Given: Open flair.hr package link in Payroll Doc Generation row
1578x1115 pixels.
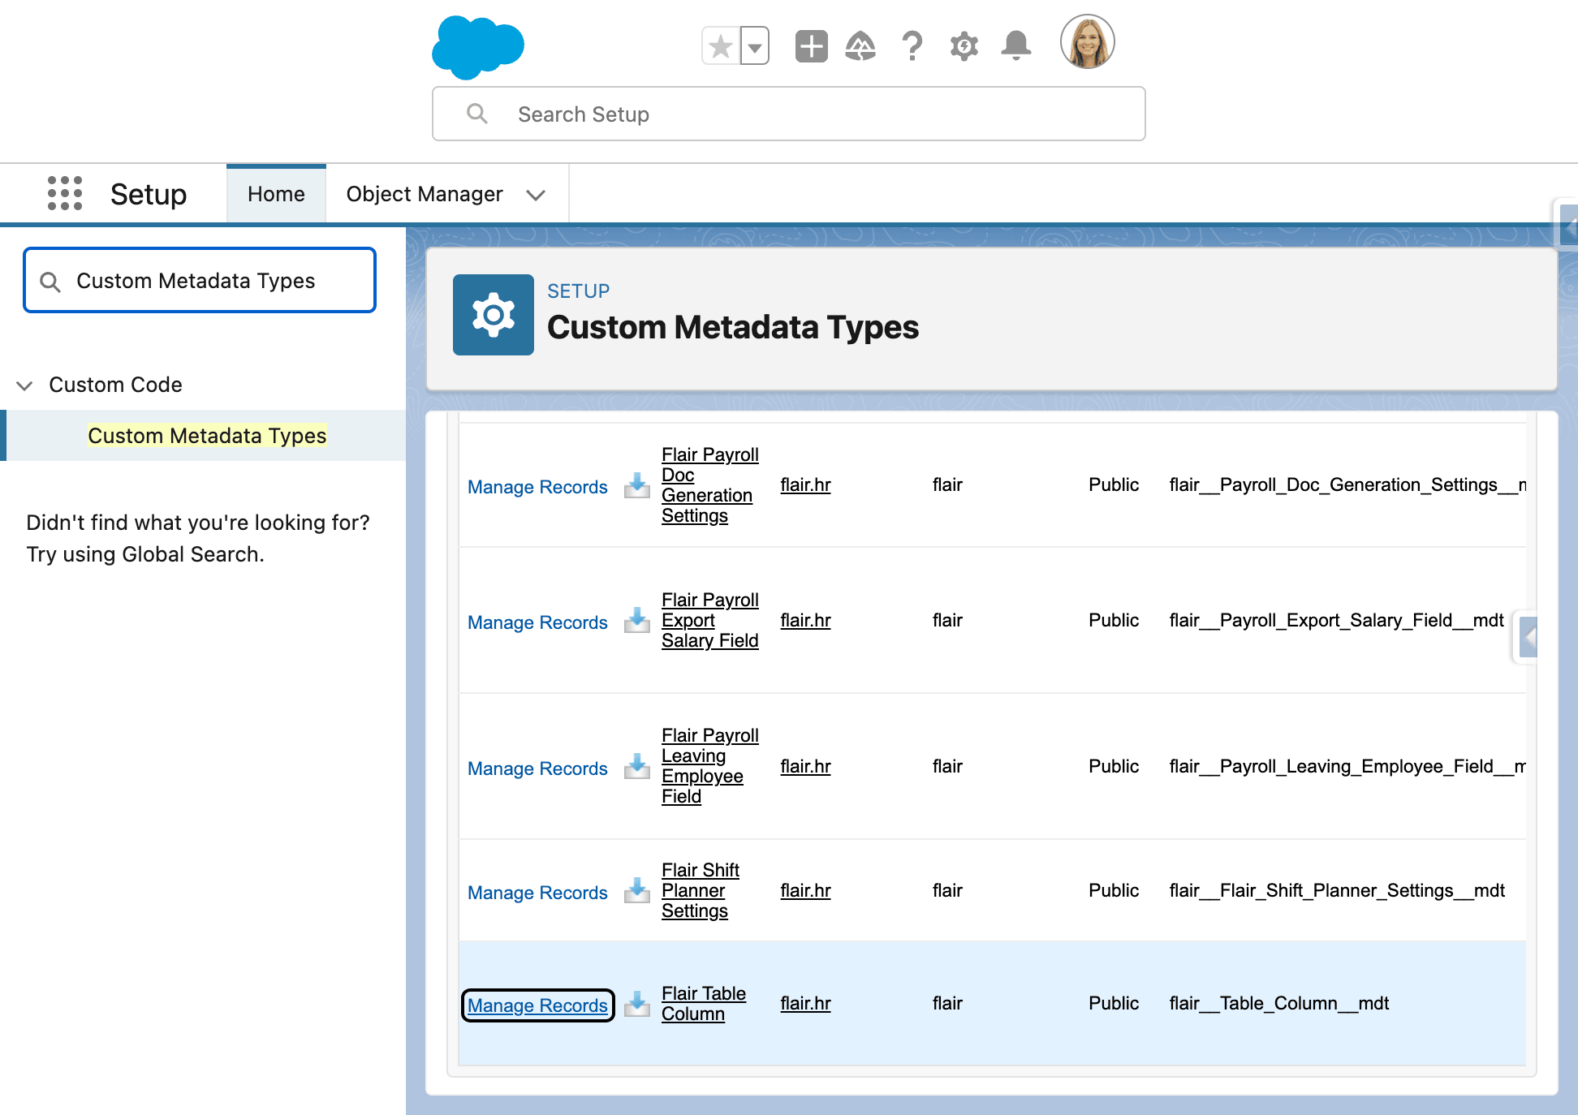Looking at the screenshot, I should tap(805, 484).
